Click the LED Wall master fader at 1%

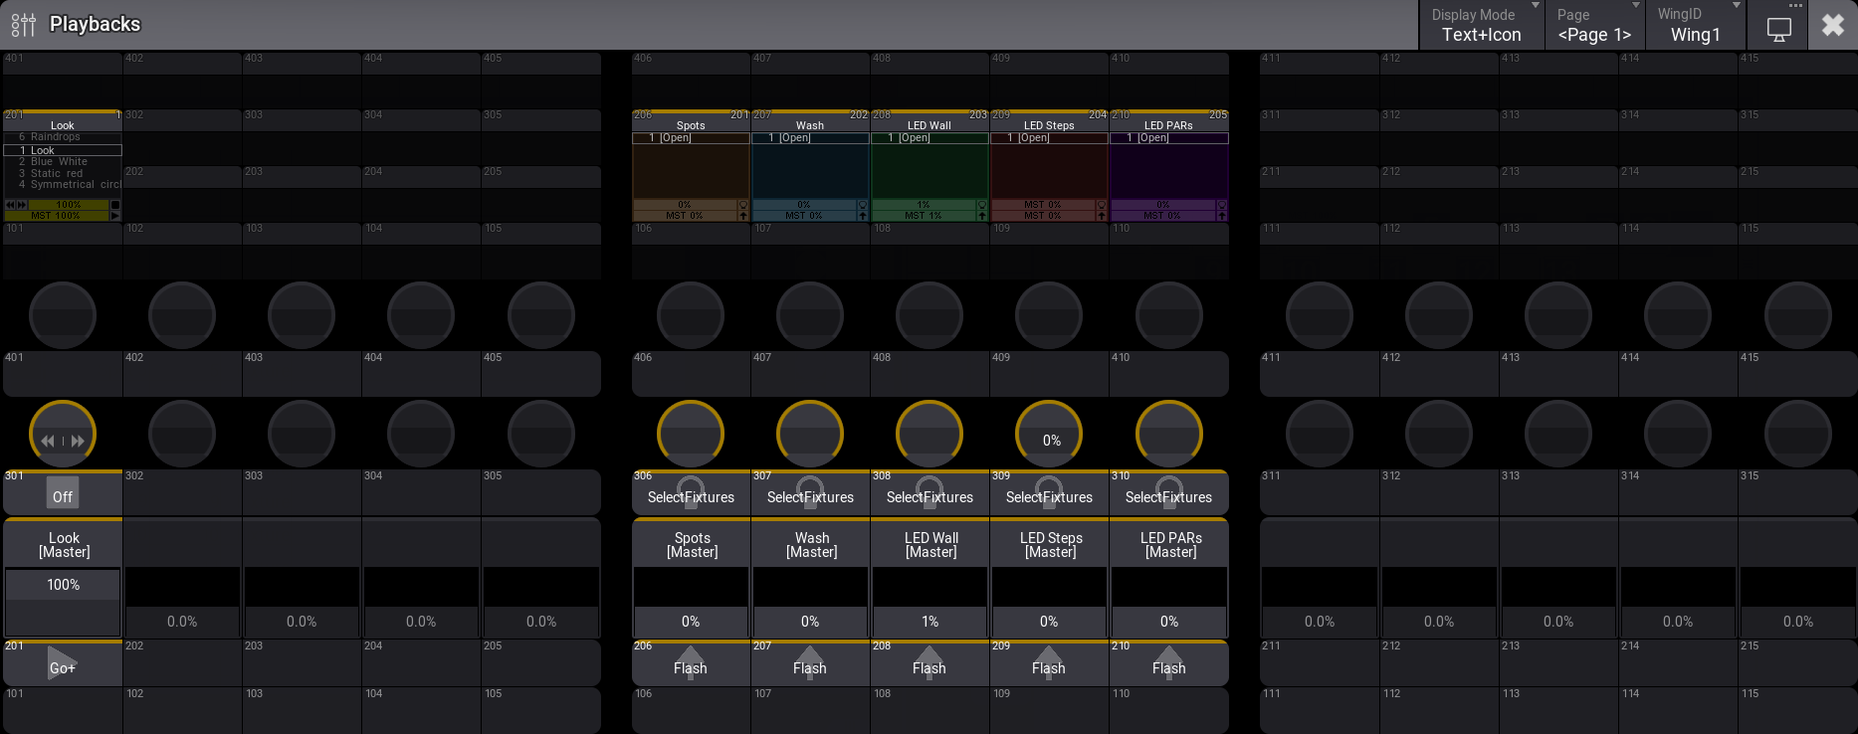[929, 622]
